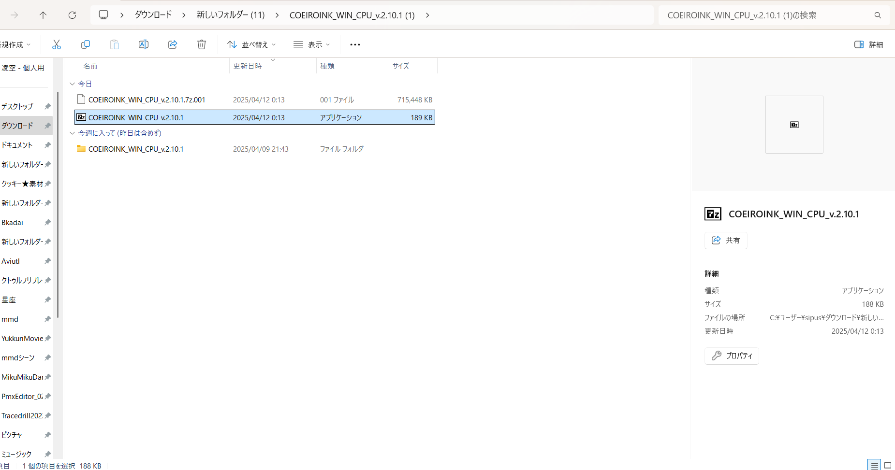Image resolution: width=895 pixels, height=470 pixels.
Task: Open the 表示 view dropdown
Action: (312, 44)
